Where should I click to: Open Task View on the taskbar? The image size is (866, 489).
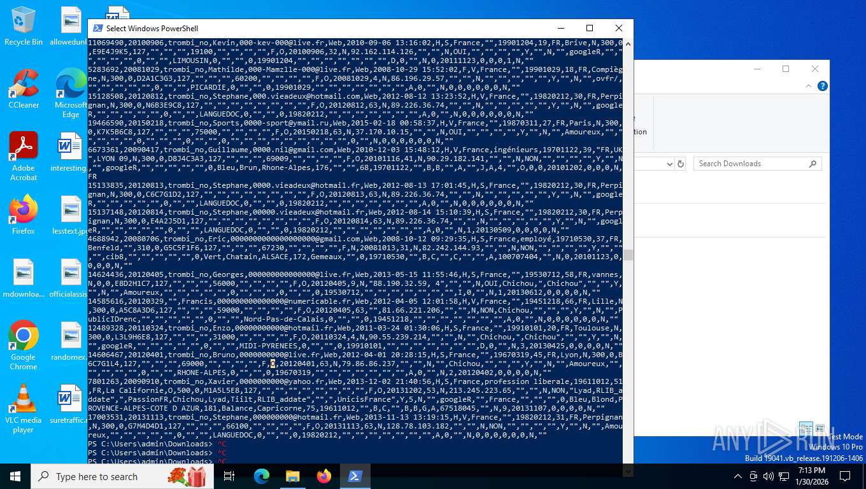click(229, 476)
